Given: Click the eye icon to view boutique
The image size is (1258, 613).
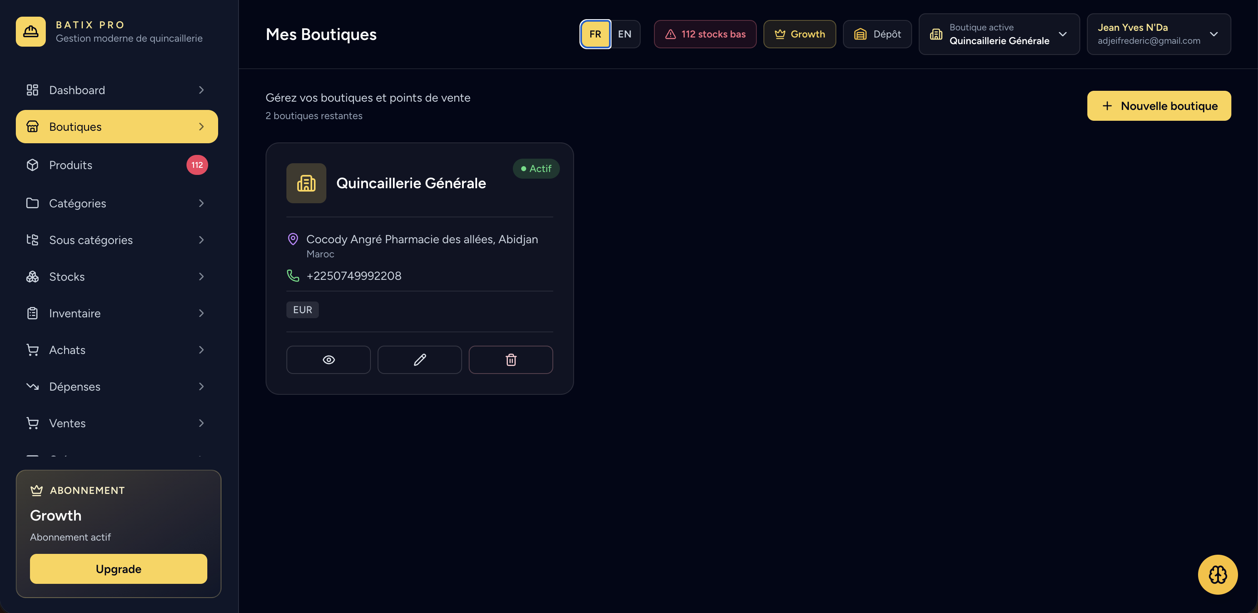Looking at the screenshot, I should point(328,359).
